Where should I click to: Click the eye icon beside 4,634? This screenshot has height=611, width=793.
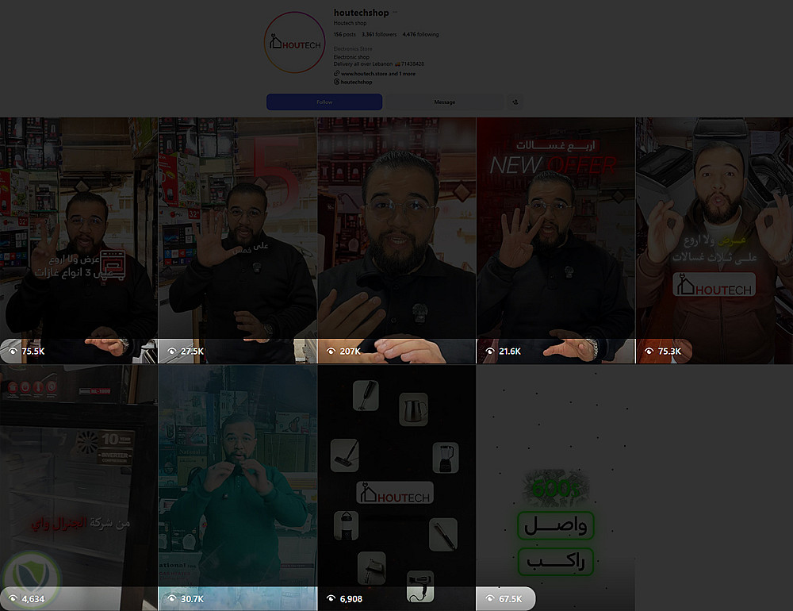[x=13, y=598]
